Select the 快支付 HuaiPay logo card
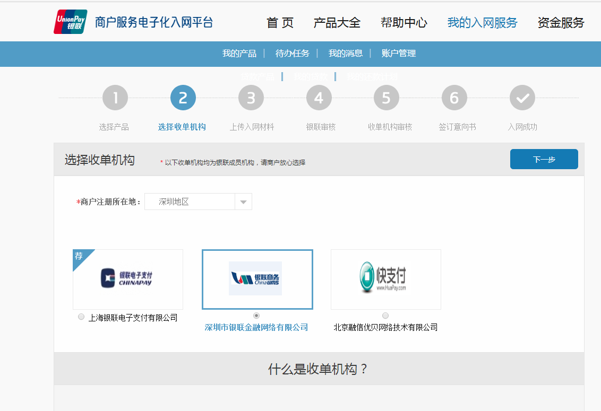This screenshot has height=411, width=601. (385, 279)
